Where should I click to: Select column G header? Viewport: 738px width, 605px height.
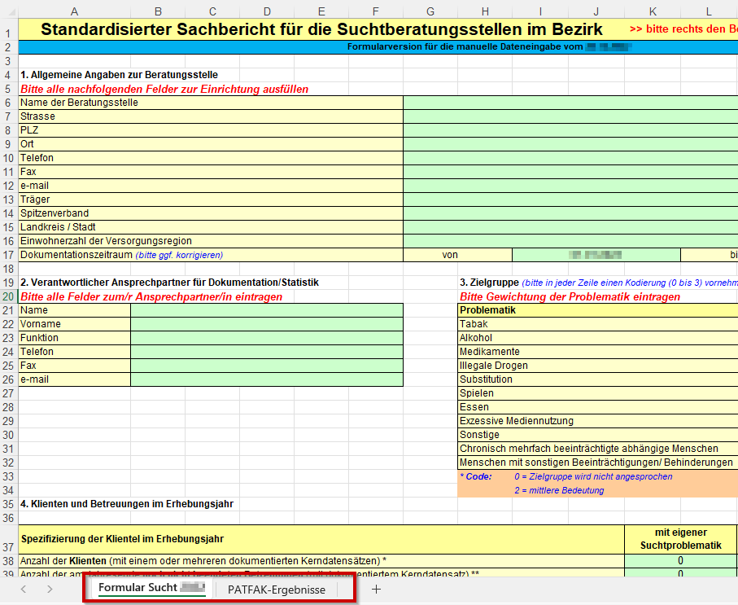click(x=430, y=11)
